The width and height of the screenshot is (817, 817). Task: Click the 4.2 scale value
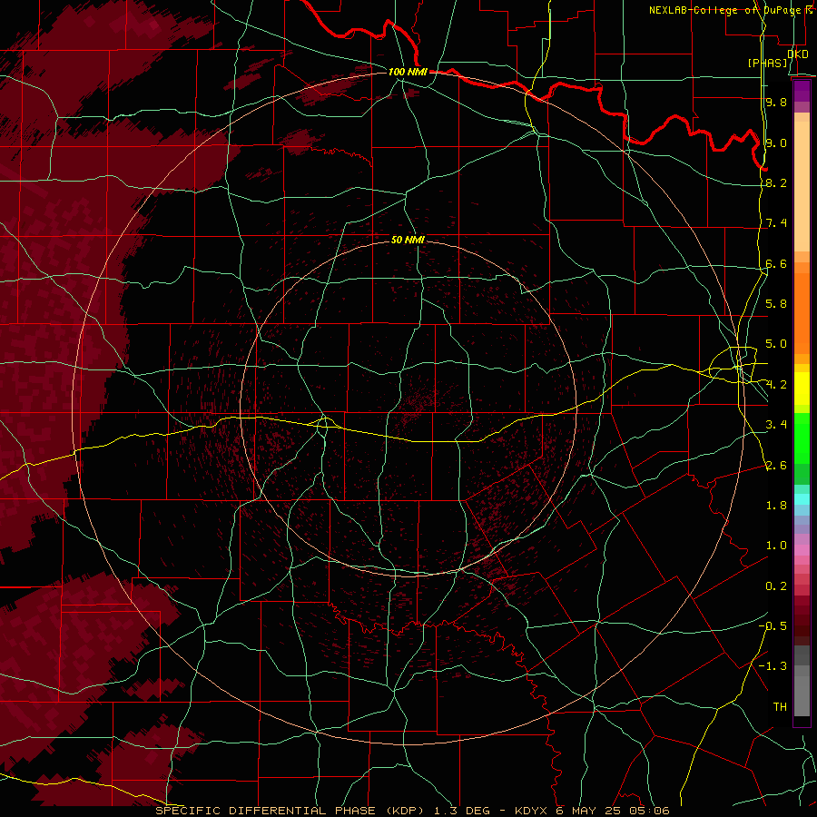(776, 385)
